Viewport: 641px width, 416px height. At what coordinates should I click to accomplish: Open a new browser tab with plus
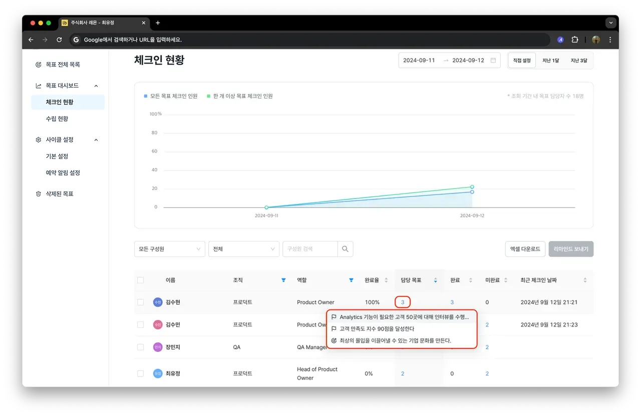[x=158, y=23]
